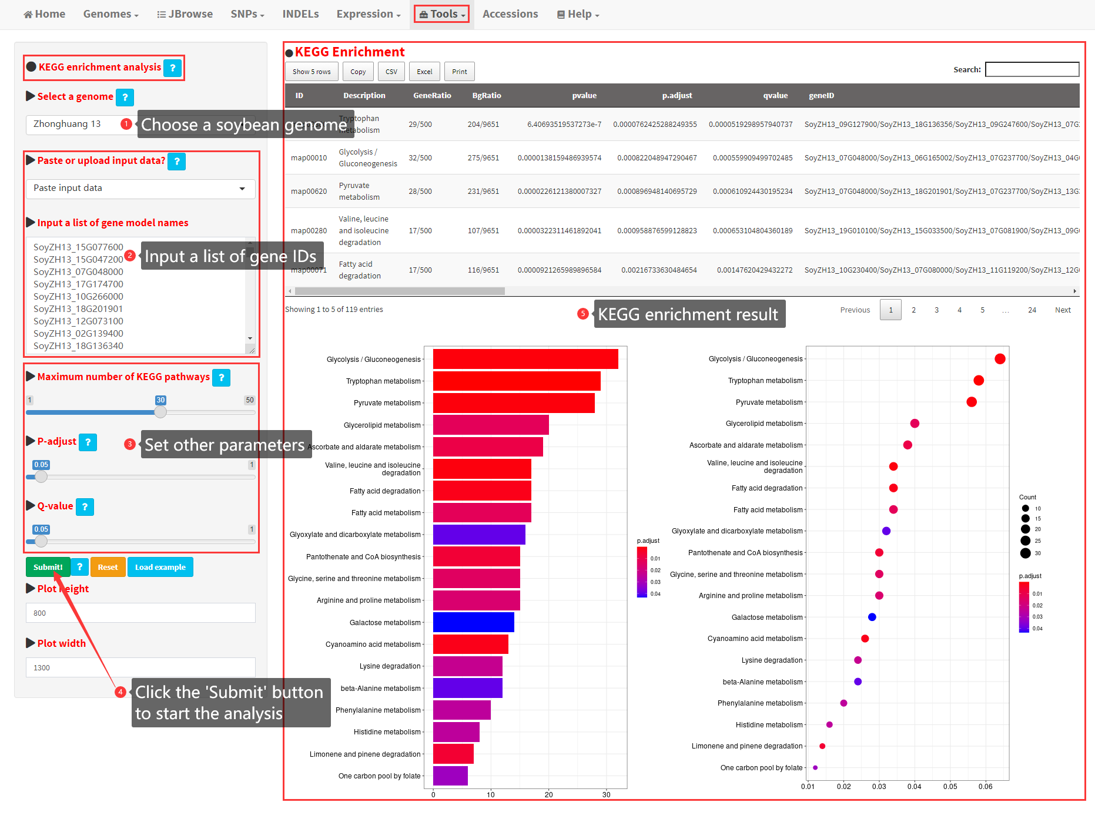This screenshot has height=819, width=1095.
Task: Click the Load example button
Action: [160, 567]
